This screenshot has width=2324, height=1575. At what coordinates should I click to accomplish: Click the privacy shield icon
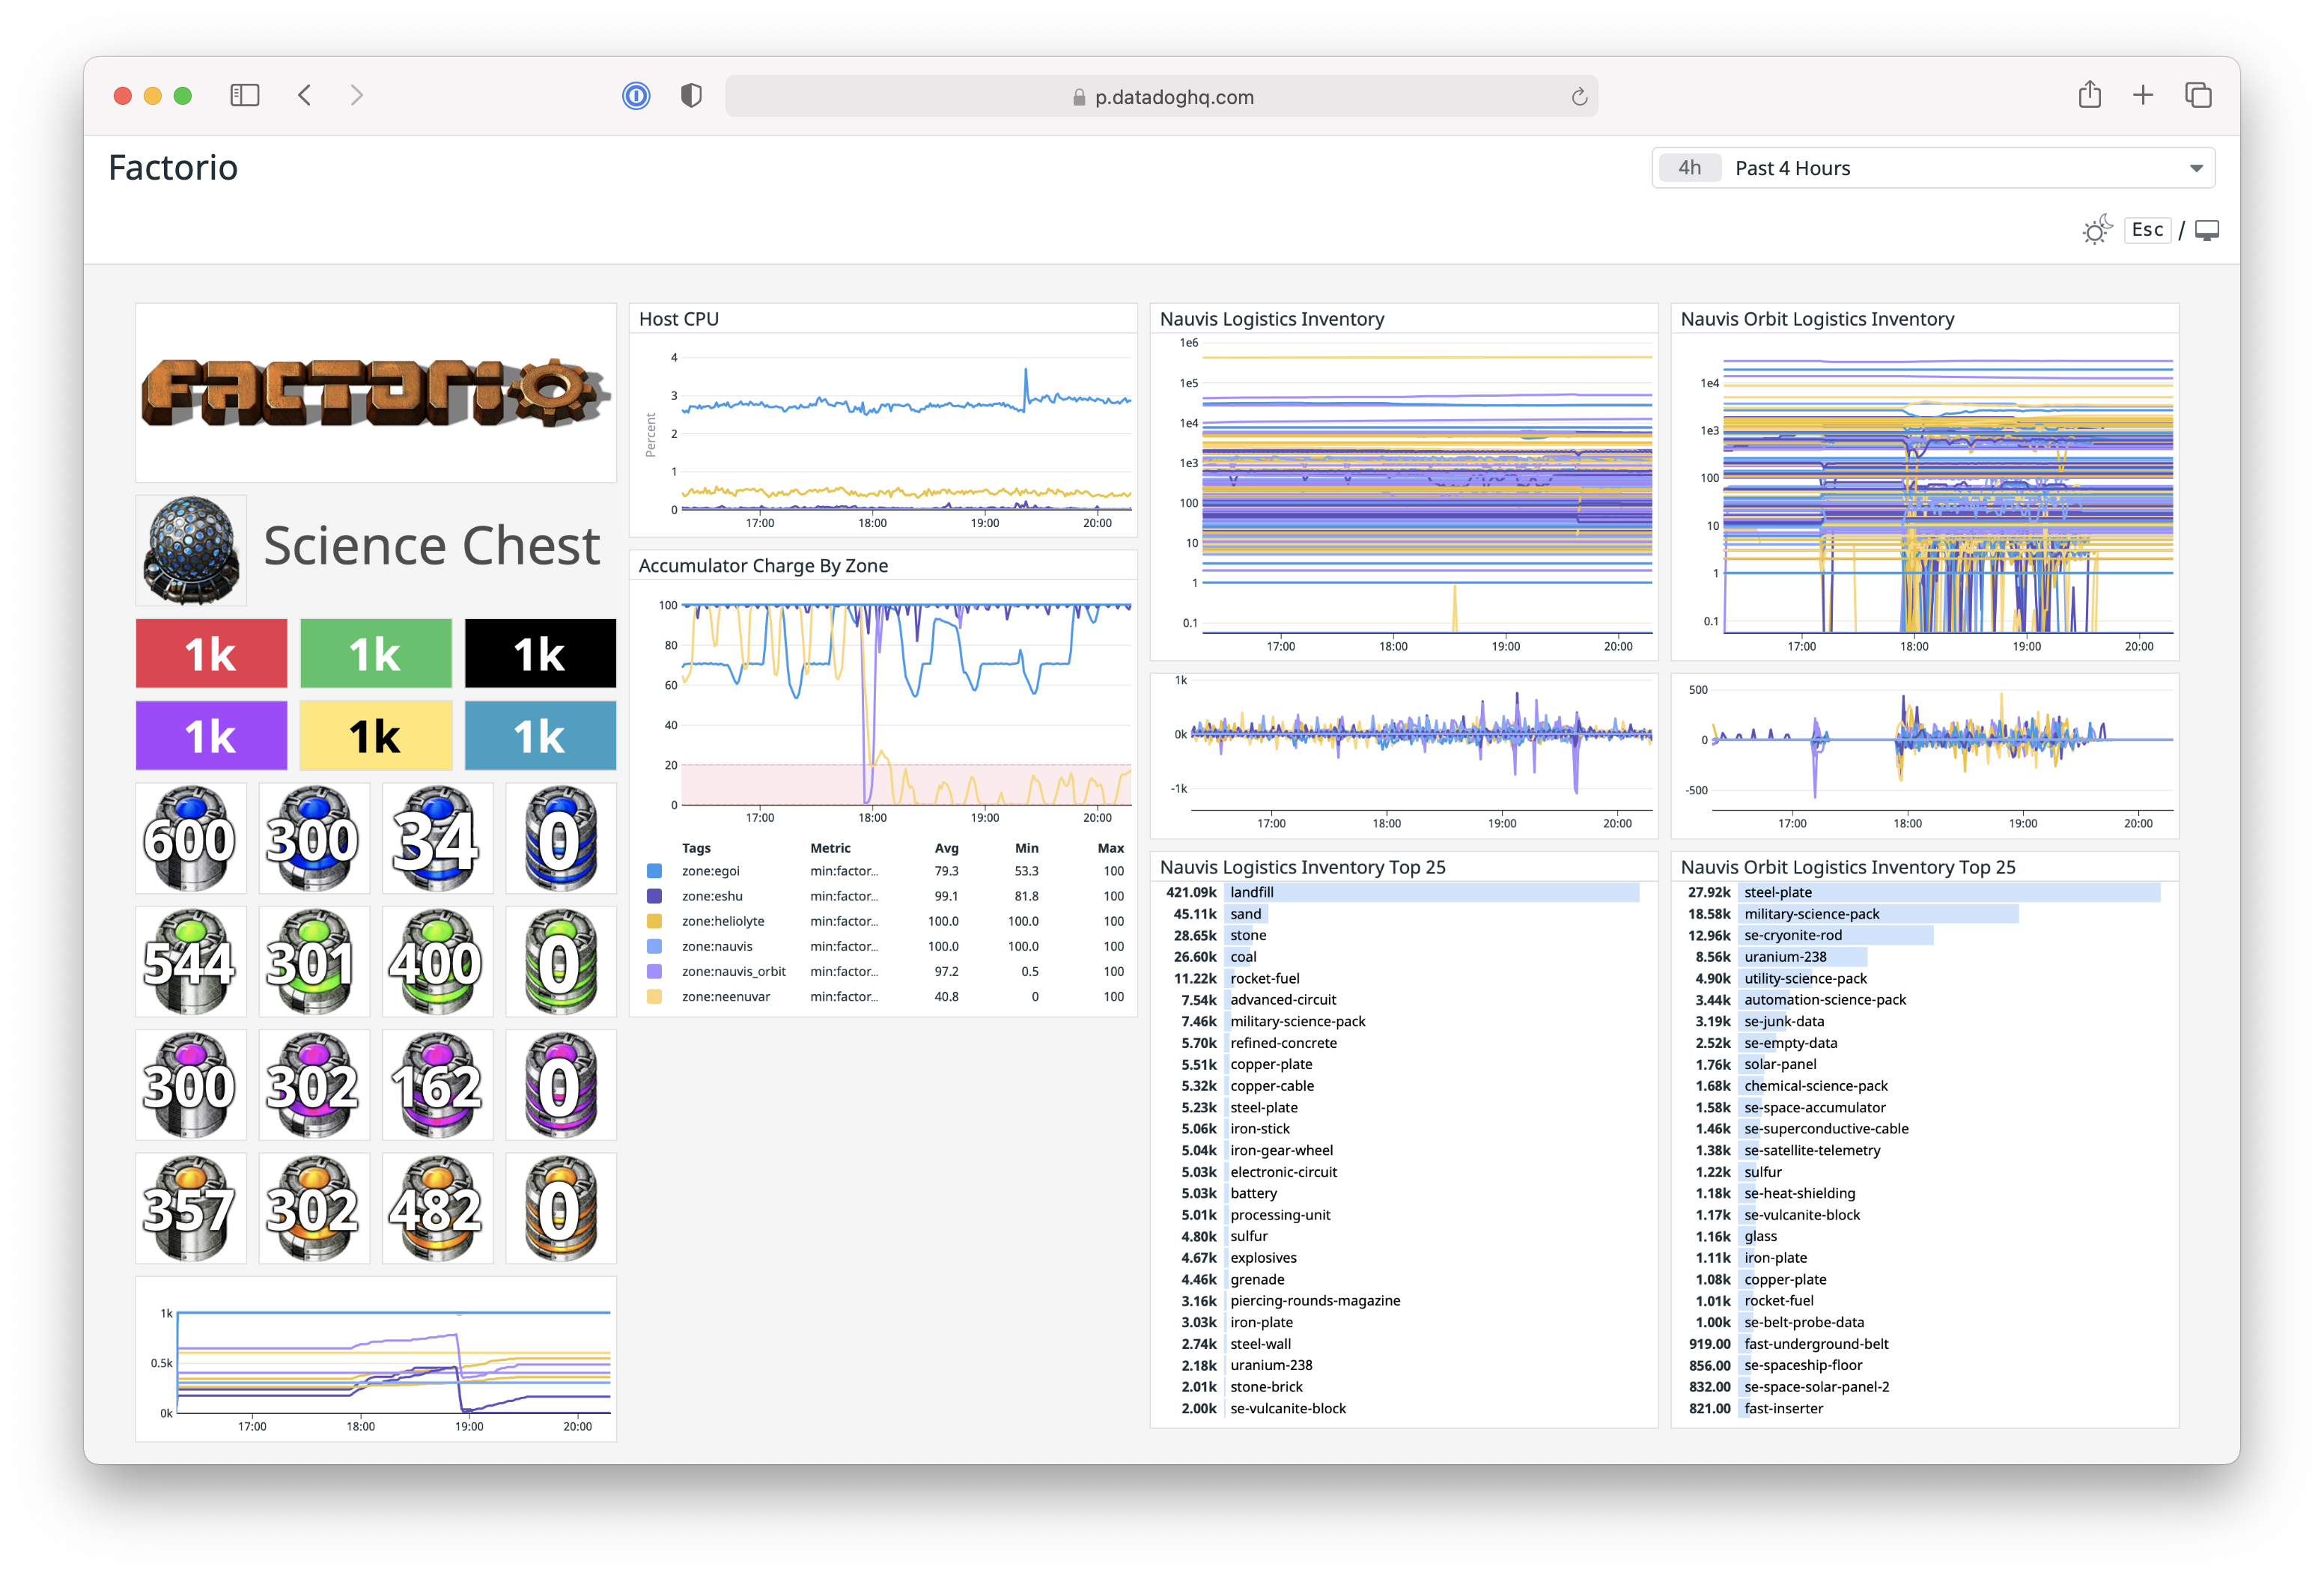(x=691, y=96)
